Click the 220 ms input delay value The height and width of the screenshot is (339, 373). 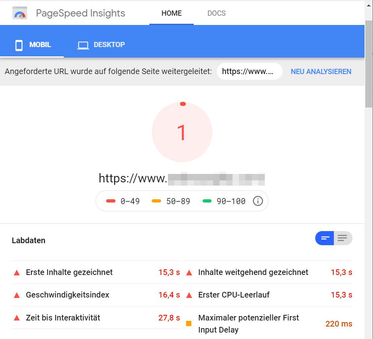pyautogui.click(x=339, y=324)
